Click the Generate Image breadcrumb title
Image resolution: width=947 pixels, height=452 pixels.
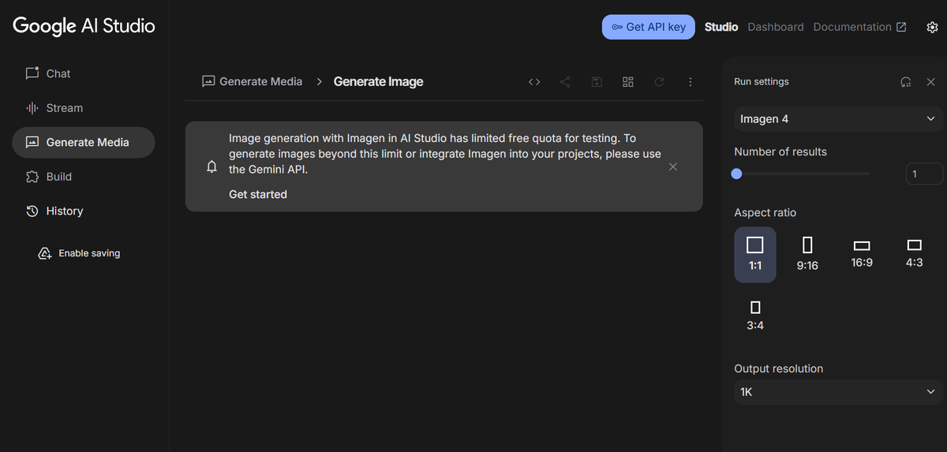point(379,81)
